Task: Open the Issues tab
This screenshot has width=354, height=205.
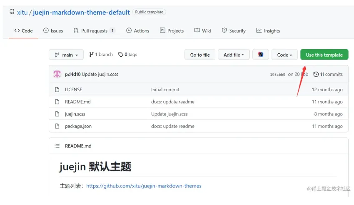Action: [x=53, y=31]
